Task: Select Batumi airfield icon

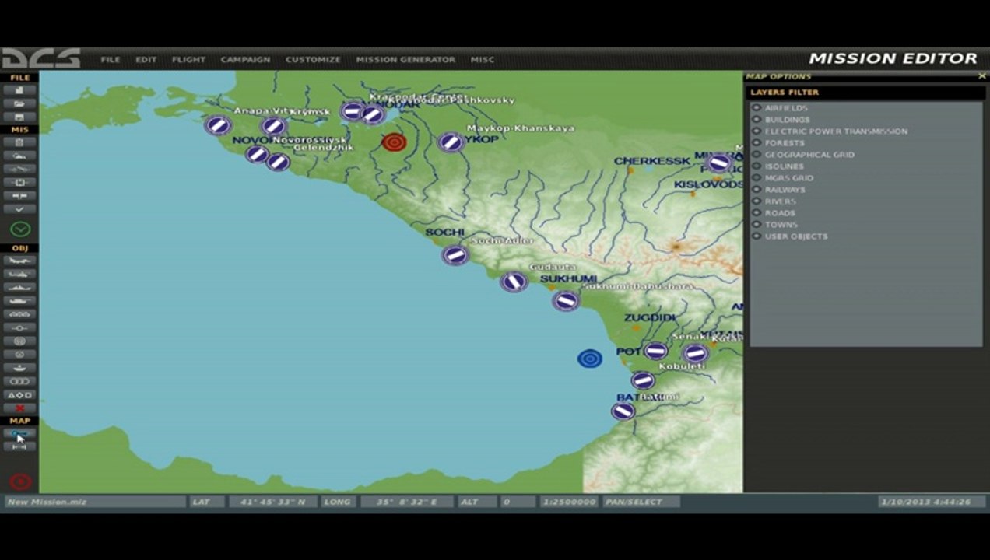Action: [x=623, y=411]
